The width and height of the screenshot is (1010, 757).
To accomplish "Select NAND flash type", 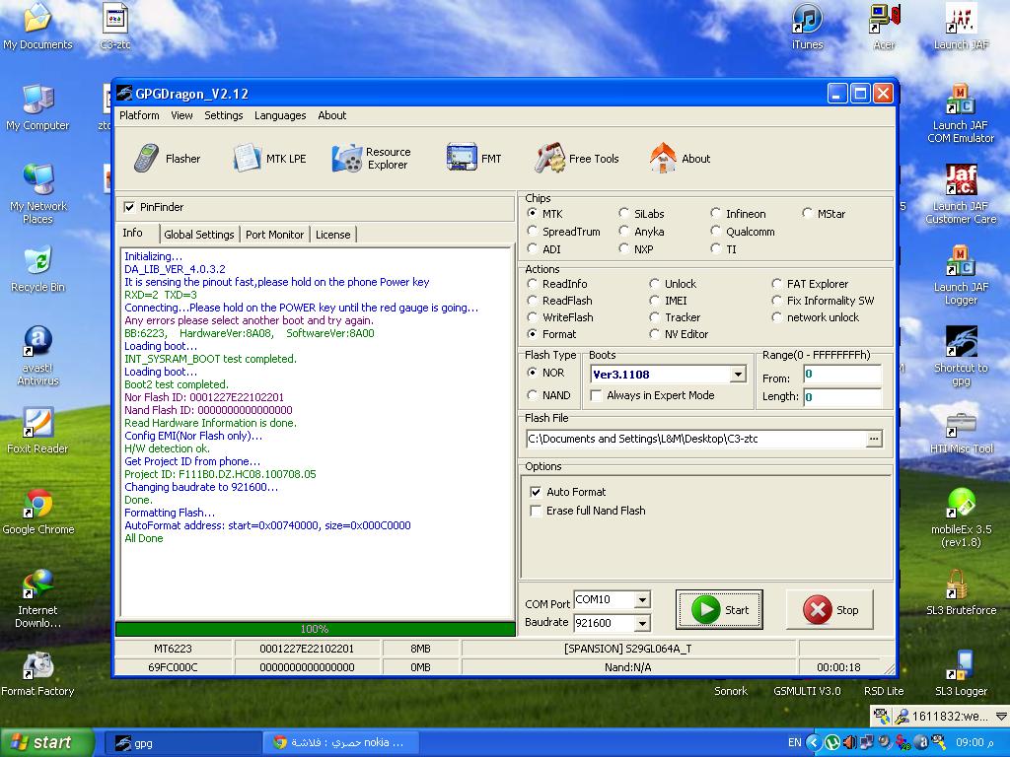I will (x=532, y=394).
